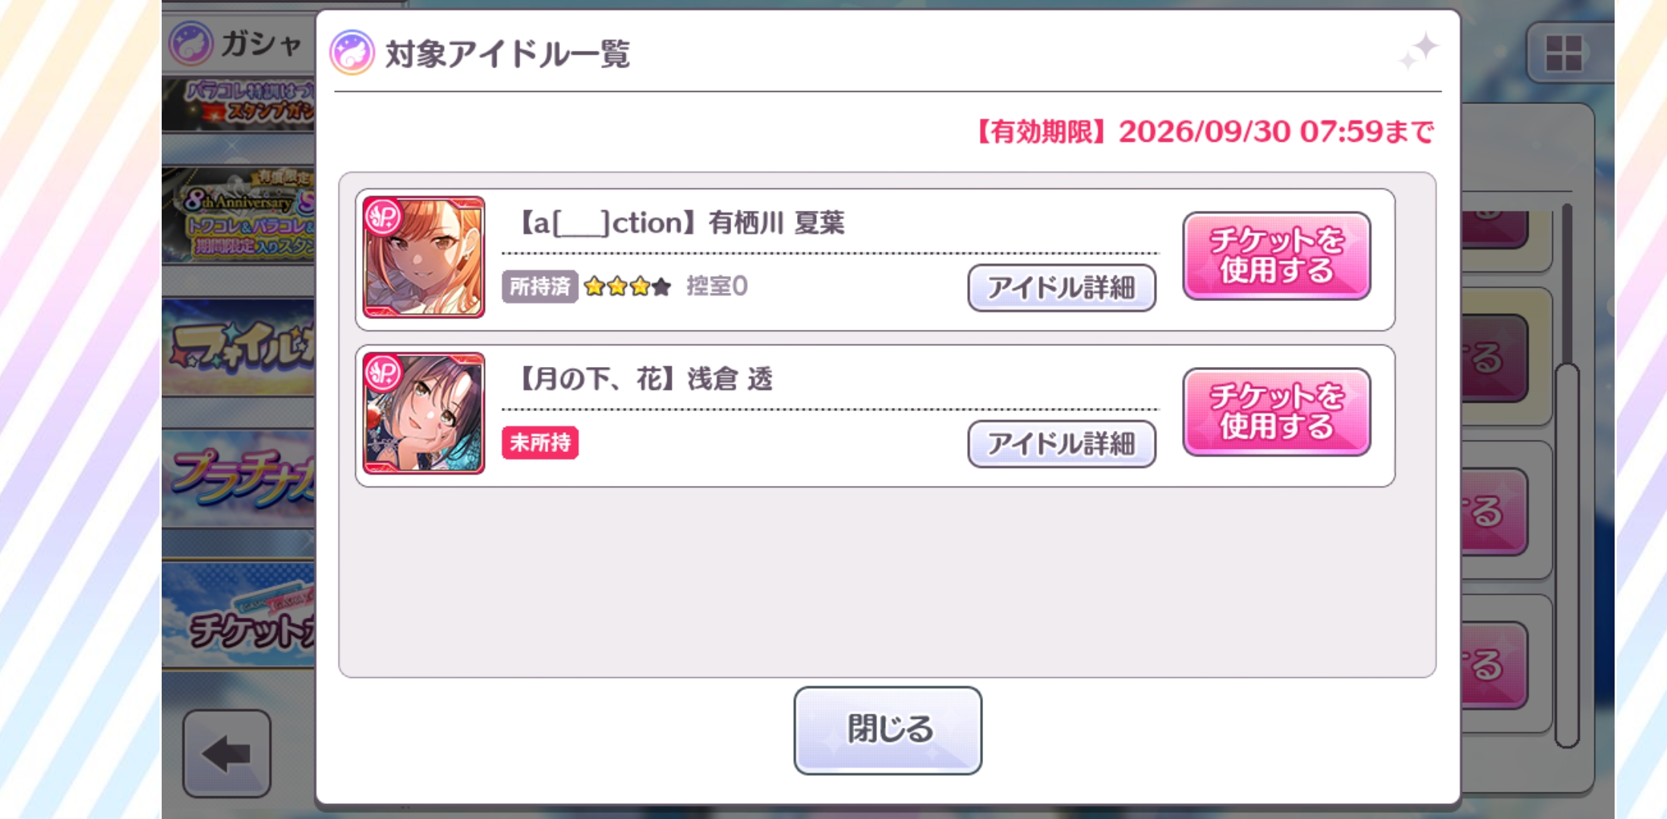This screenshot has width=1667, height=819.
Task: Click the 所持済 owned badge
Action: pos(540,287)
